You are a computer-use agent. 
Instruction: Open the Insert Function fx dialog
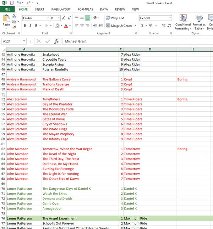click(56, 41)
